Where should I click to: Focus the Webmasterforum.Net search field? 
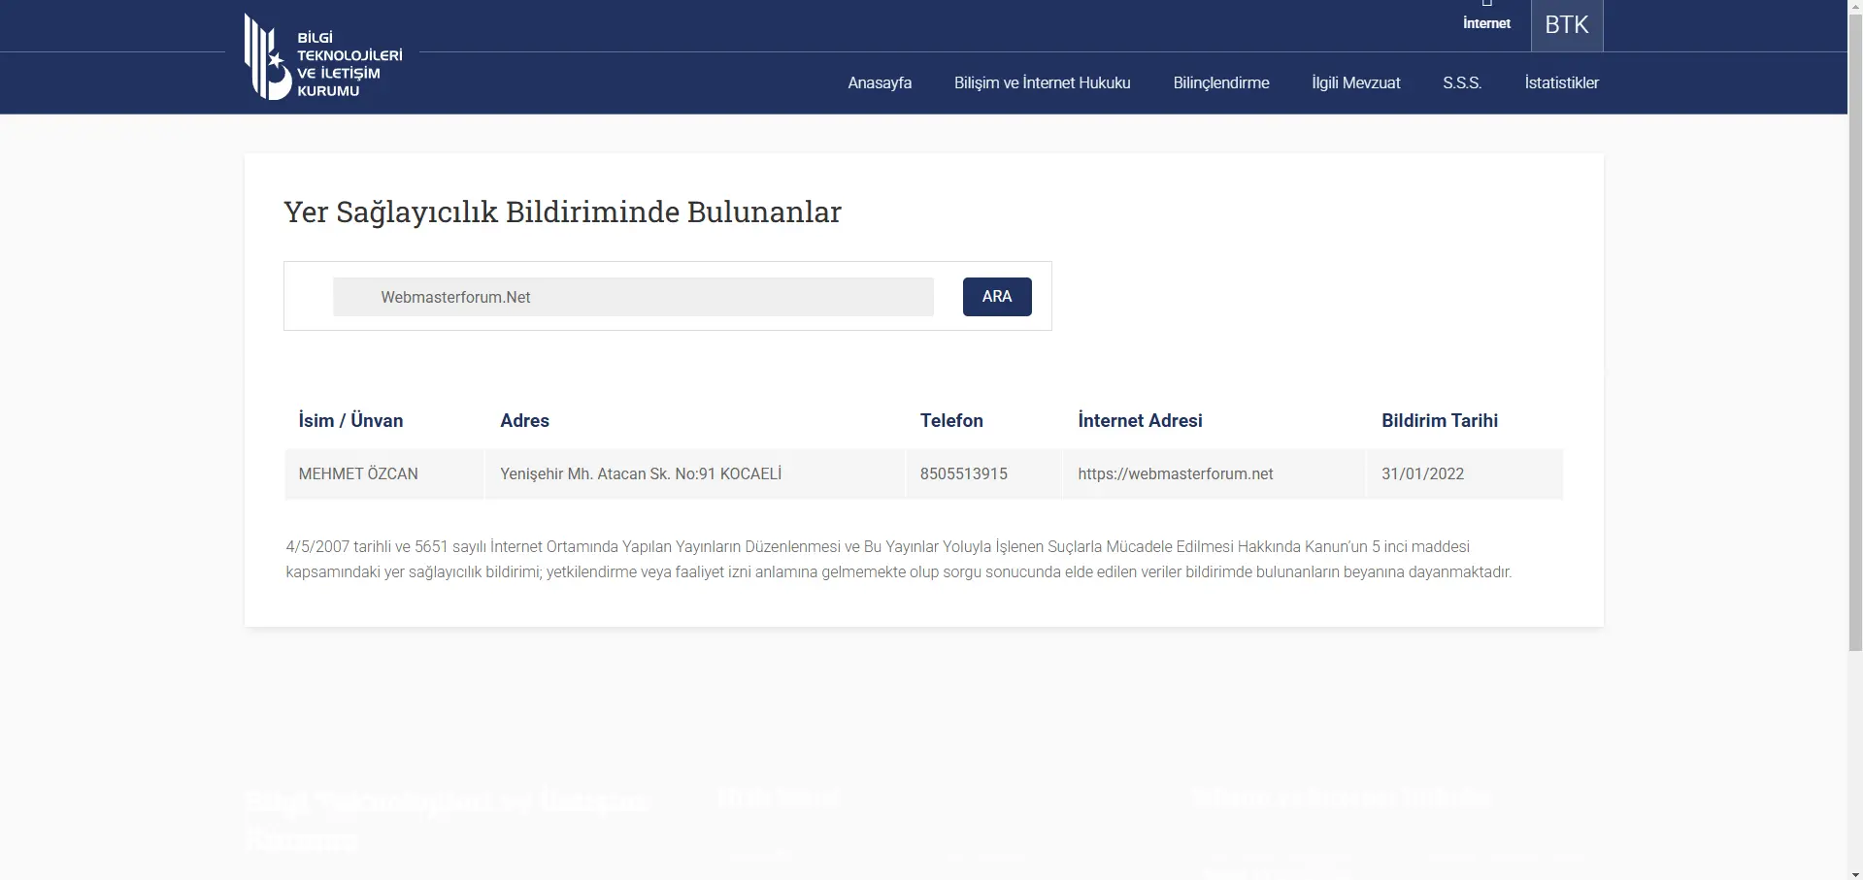(633, 297)
